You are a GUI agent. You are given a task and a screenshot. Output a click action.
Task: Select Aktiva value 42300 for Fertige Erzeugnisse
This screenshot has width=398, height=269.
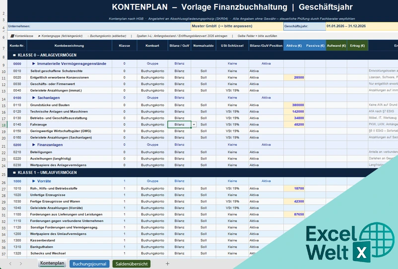click(x=294, y=201)
